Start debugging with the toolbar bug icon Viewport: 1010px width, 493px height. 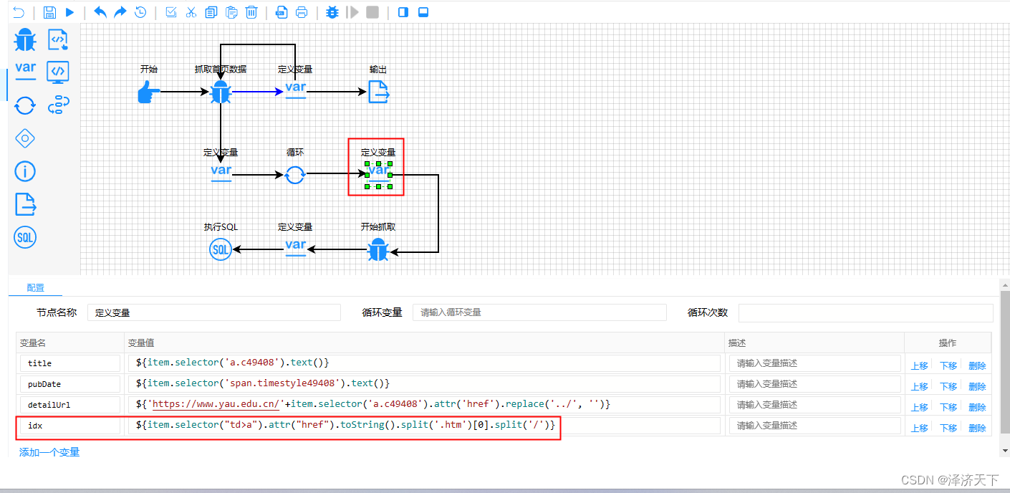332,12
